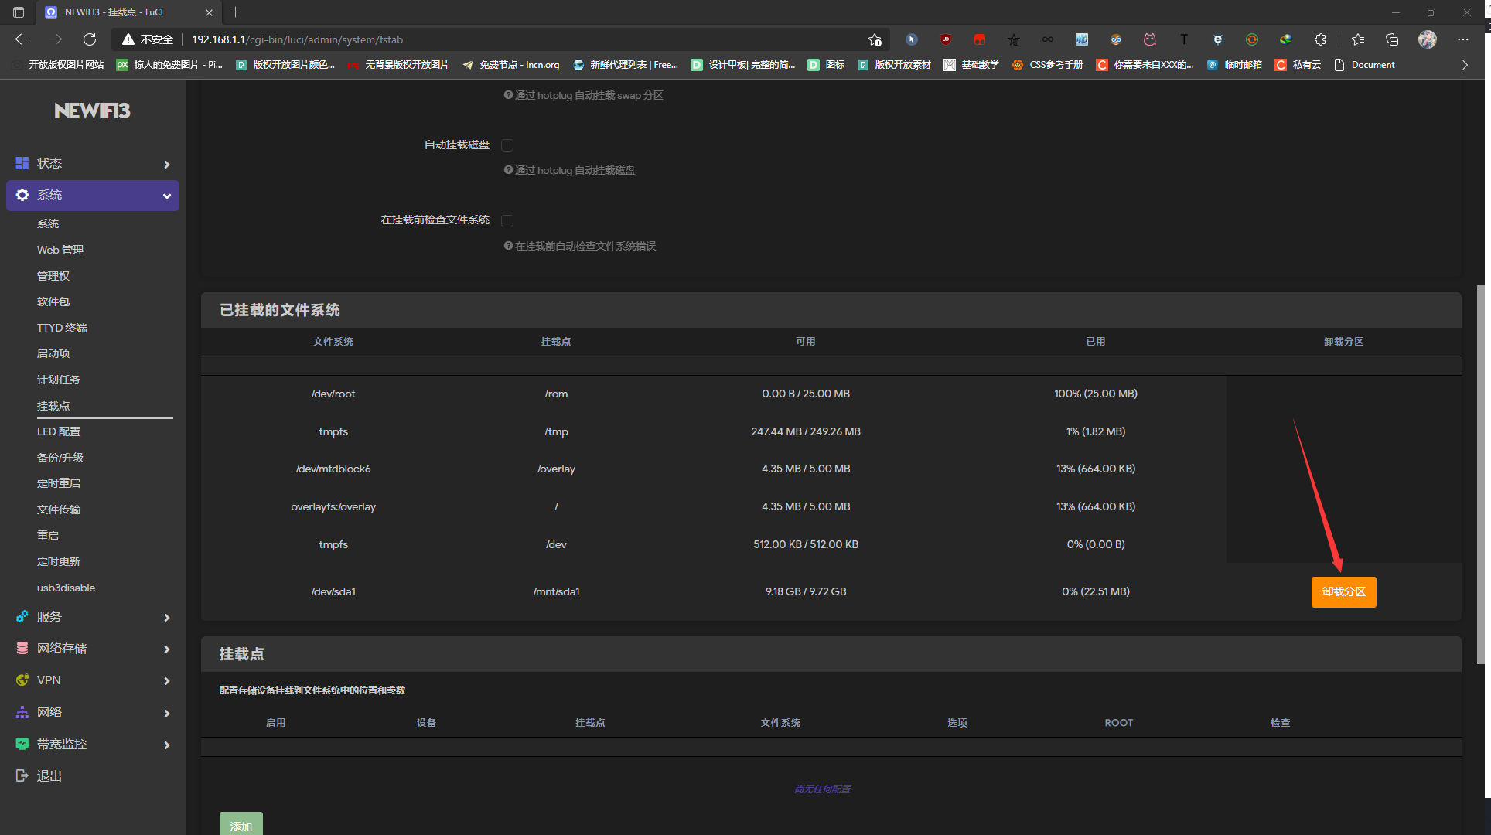The height and width of the screenshot is (835, 1491).
Task: Enable the 自动挂载磁盘 checkbox
Action: 507,145
